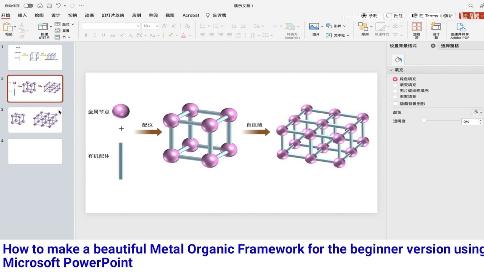Image resolution: width=484 pixels, height=272 pixels.
Task: Open the Undo history dropdown arrow
Action: [65, 6]
